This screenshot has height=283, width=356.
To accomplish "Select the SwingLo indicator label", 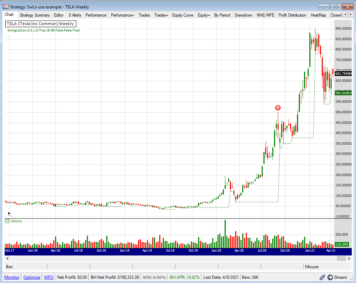I will pyautogui.click(x=43, y=30).
